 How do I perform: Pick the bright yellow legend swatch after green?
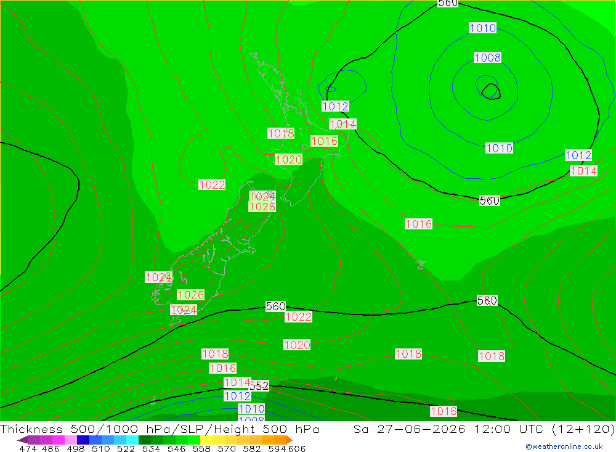[x=206, y=440]
